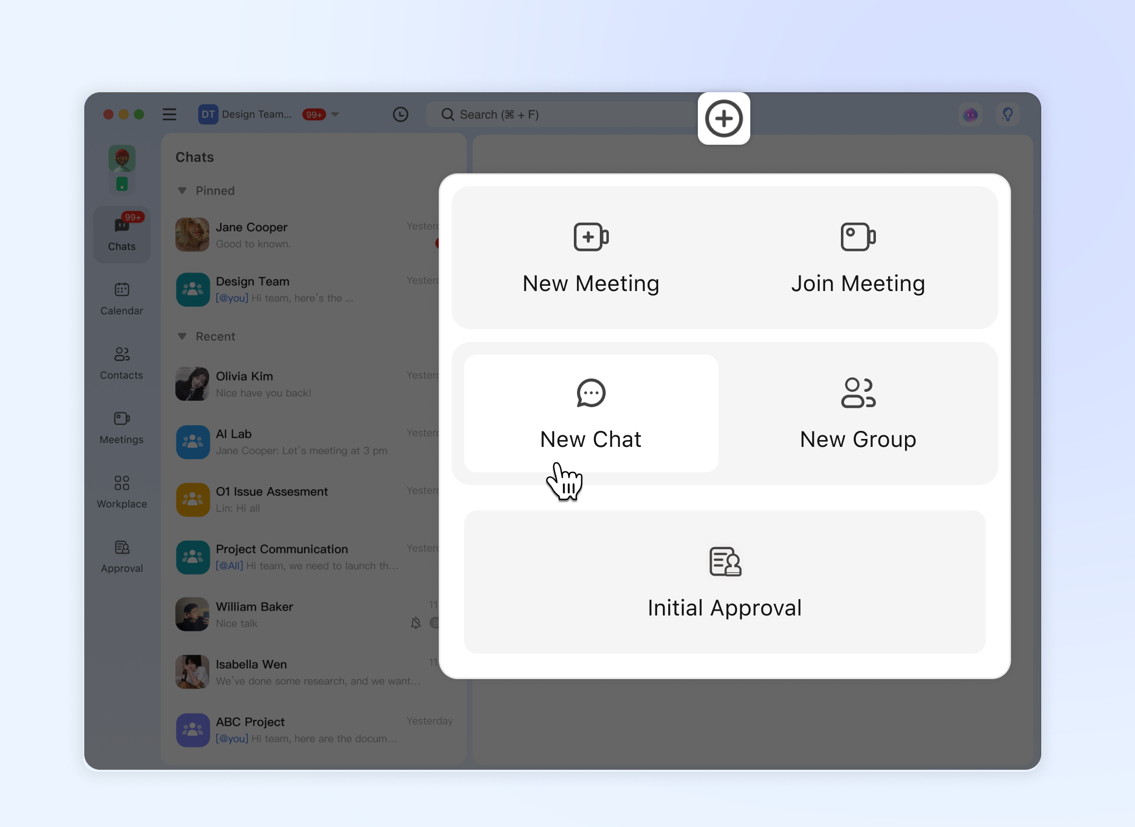Screen dimensions: 1135x827
Task: Choose New Group option
Action: [858, 413]
